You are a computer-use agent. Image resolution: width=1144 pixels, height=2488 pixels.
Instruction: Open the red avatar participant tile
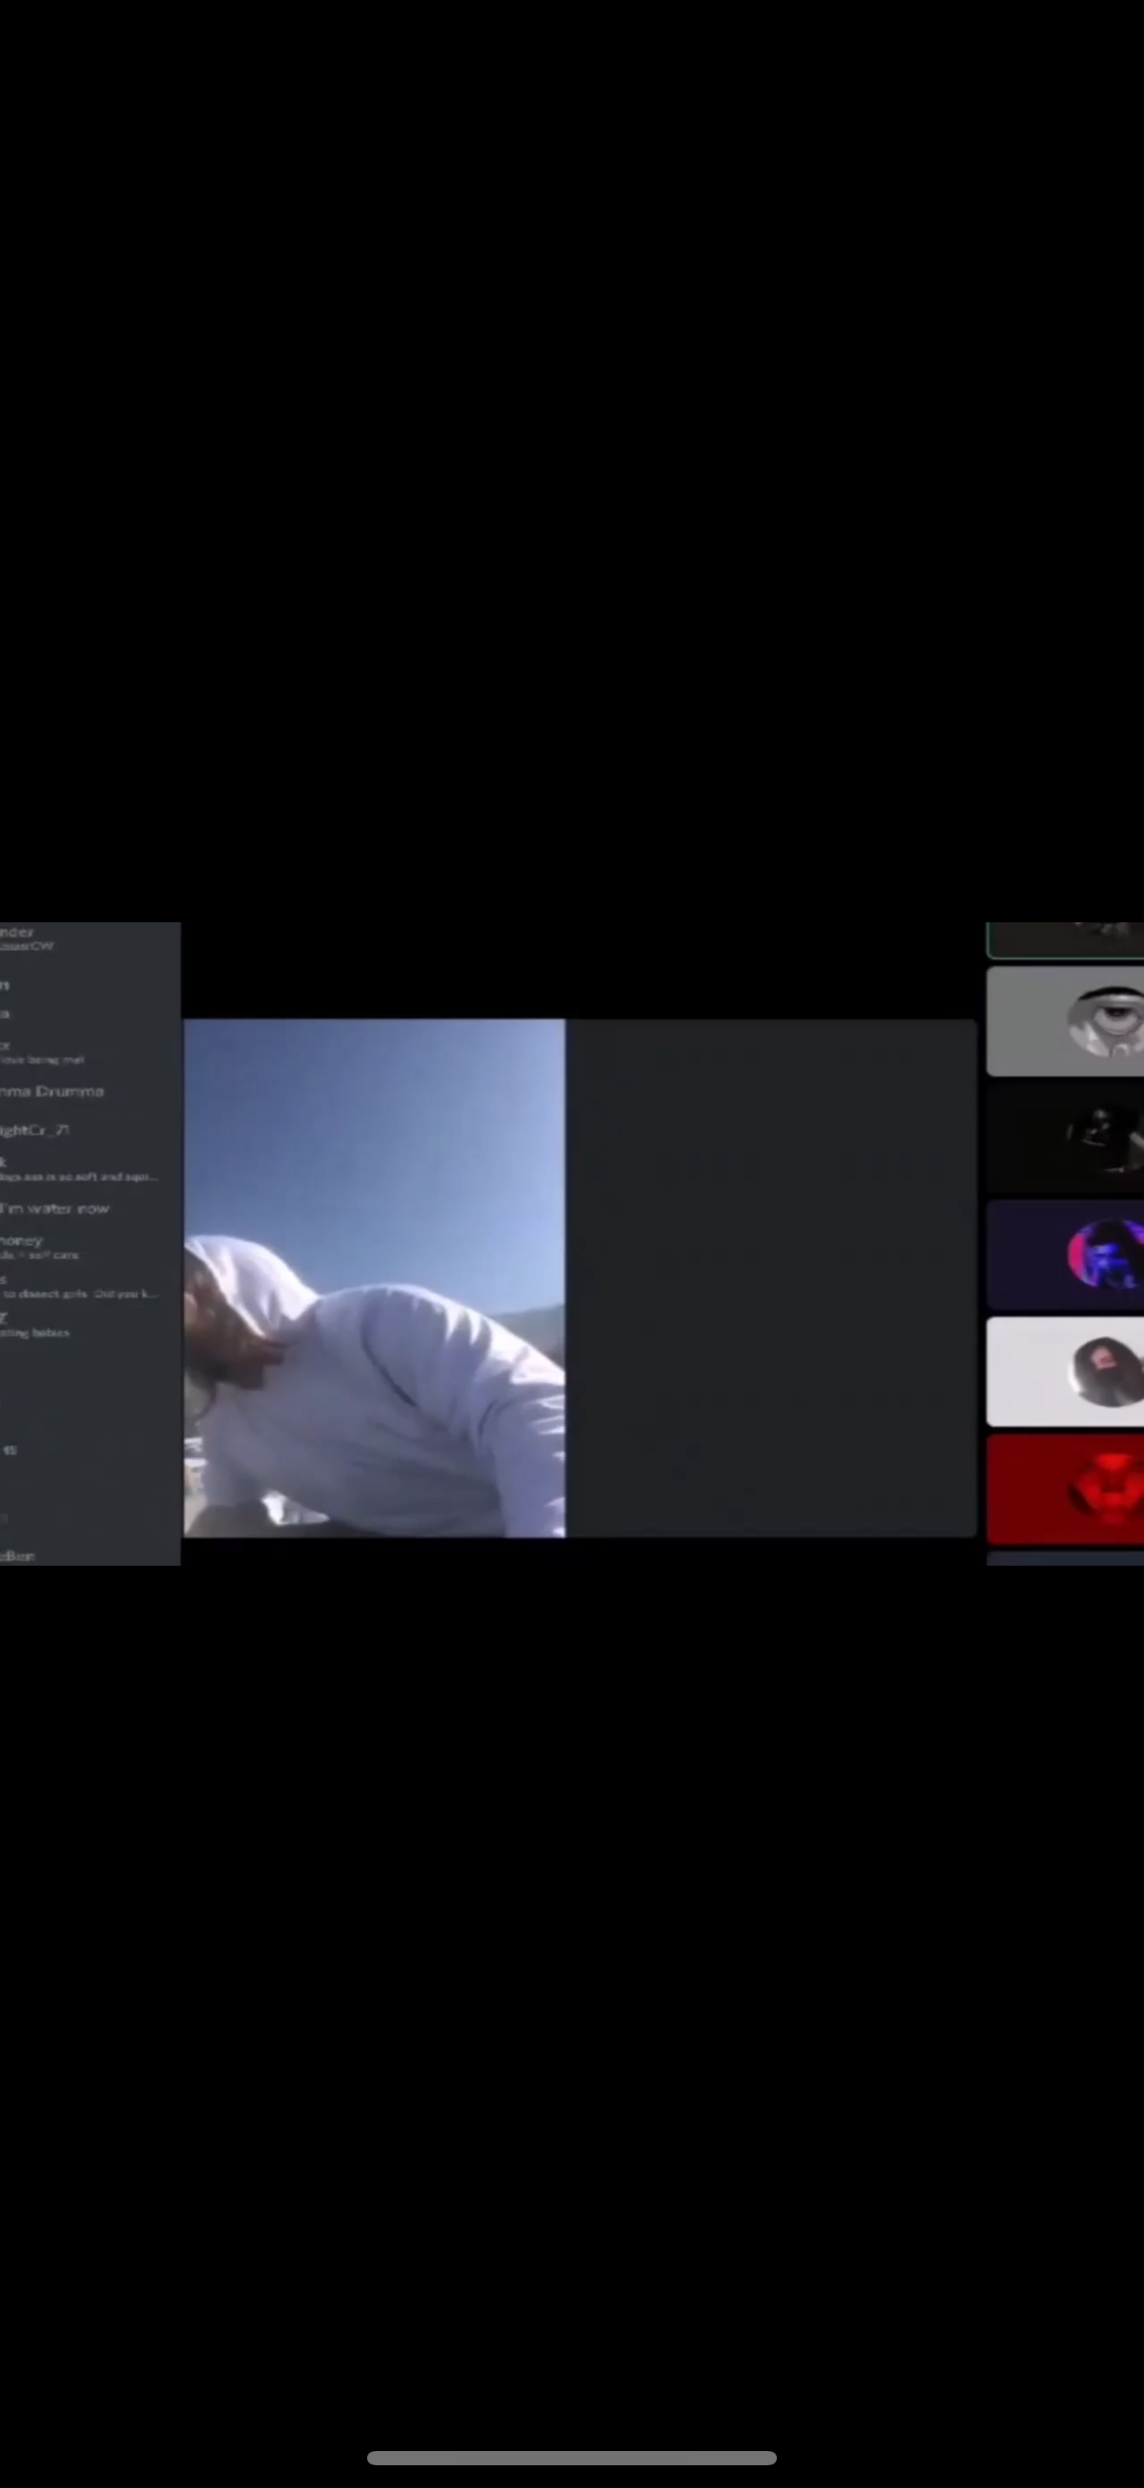tap(1065, 1489)
